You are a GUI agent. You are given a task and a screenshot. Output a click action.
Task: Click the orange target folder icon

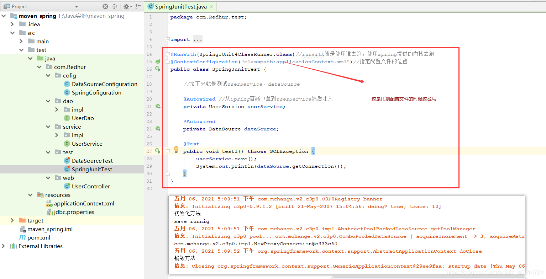coord(22,220)
